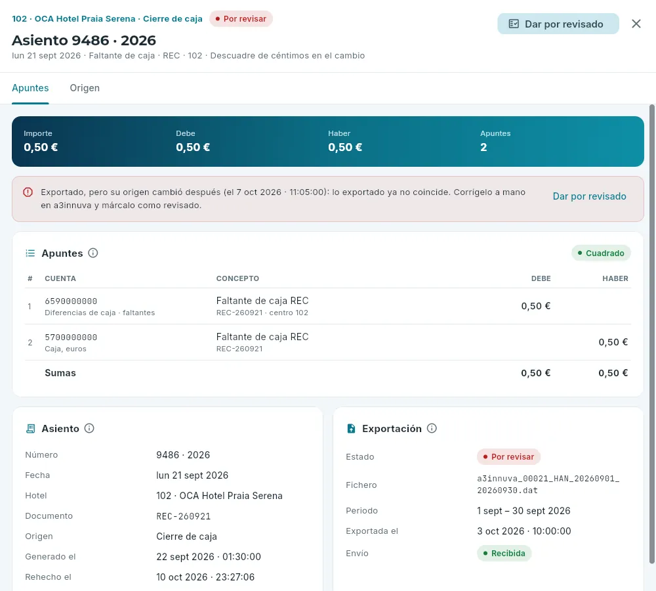The image size is (656, 591).
Task: Click the red alert icon in the warning banner
Action: [28, 192]
